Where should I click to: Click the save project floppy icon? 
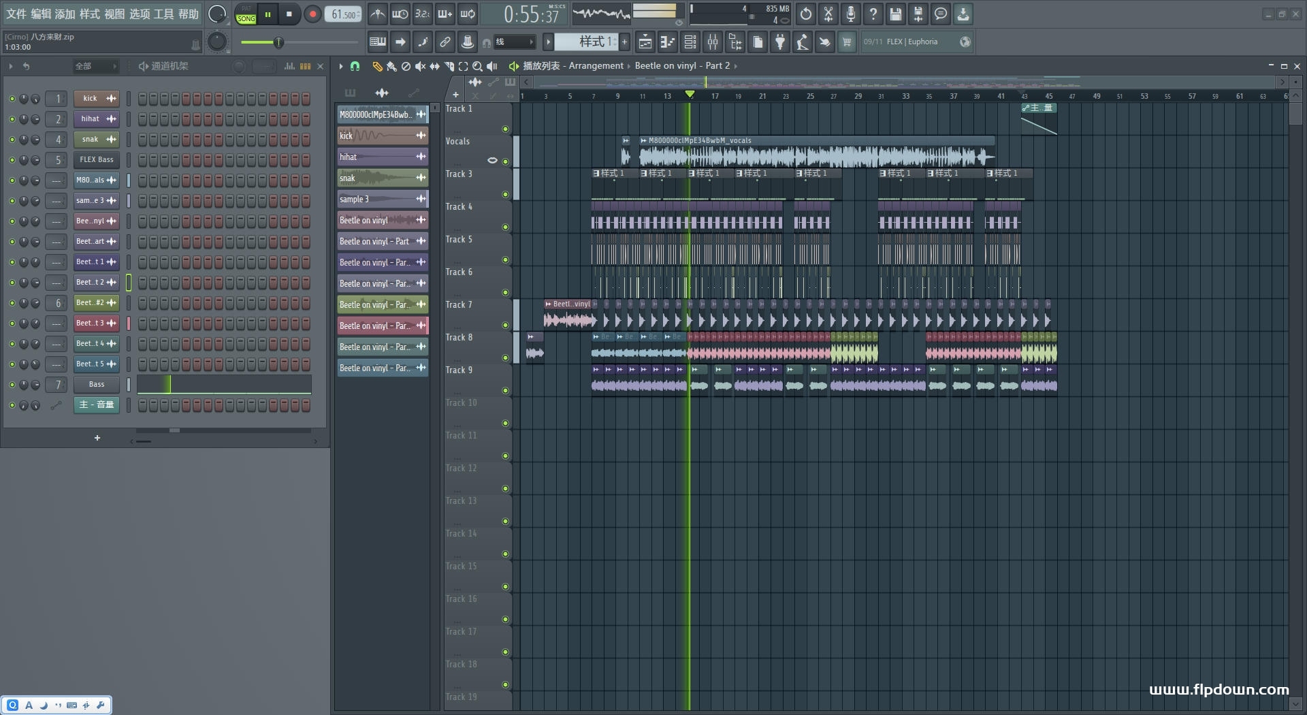pos(896,14)
